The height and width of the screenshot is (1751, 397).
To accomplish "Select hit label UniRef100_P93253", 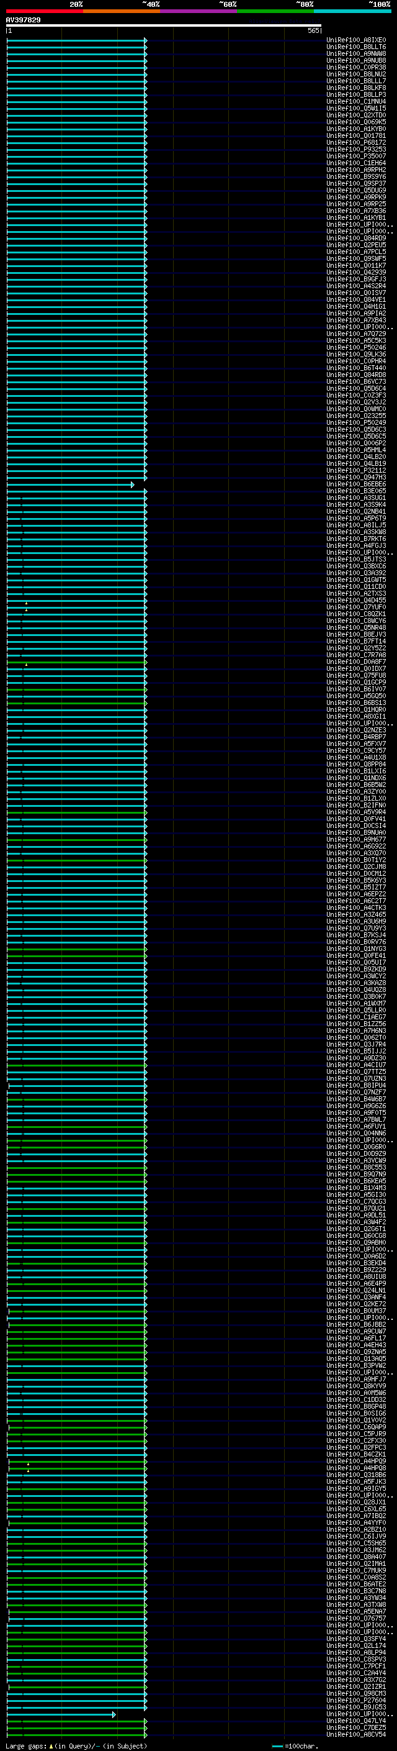I will [x=356, y=150].
